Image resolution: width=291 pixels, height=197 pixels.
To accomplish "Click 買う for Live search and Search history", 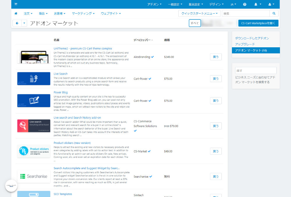I will click(x=216, y=126).
